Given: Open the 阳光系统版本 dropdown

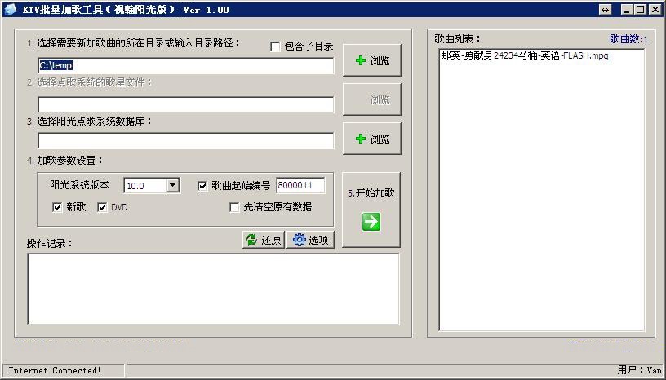Looking at the screenshot, I should pos(173,185).
